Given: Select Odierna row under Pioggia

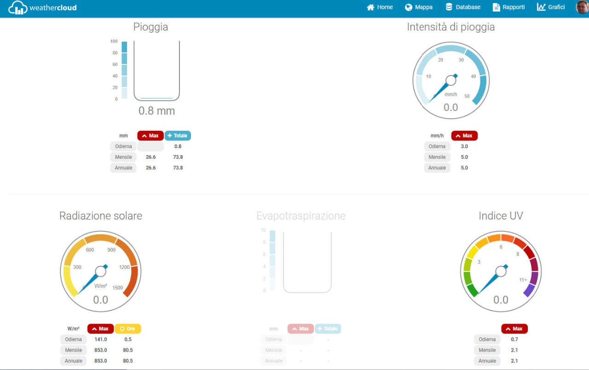Looking at the screenshot, I should [123, 146].
